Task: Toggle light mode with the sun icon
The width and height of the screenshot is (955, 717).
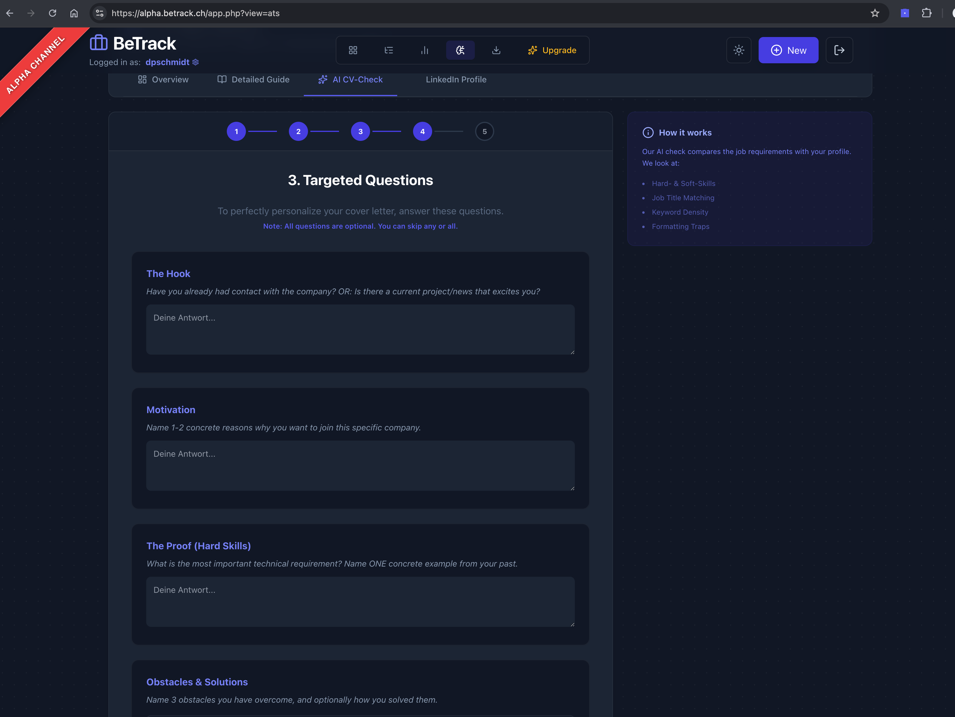Action: [739, 50]
